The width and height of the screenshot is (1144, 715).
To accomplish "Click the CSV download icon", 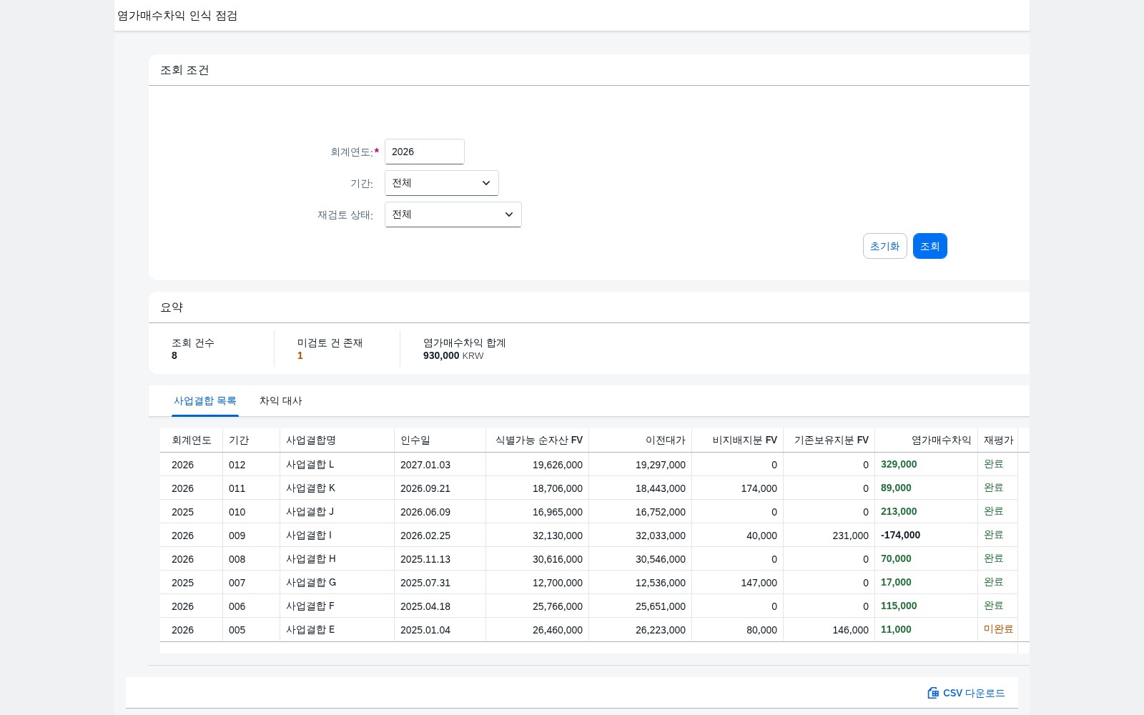I will tap(933, 693).
